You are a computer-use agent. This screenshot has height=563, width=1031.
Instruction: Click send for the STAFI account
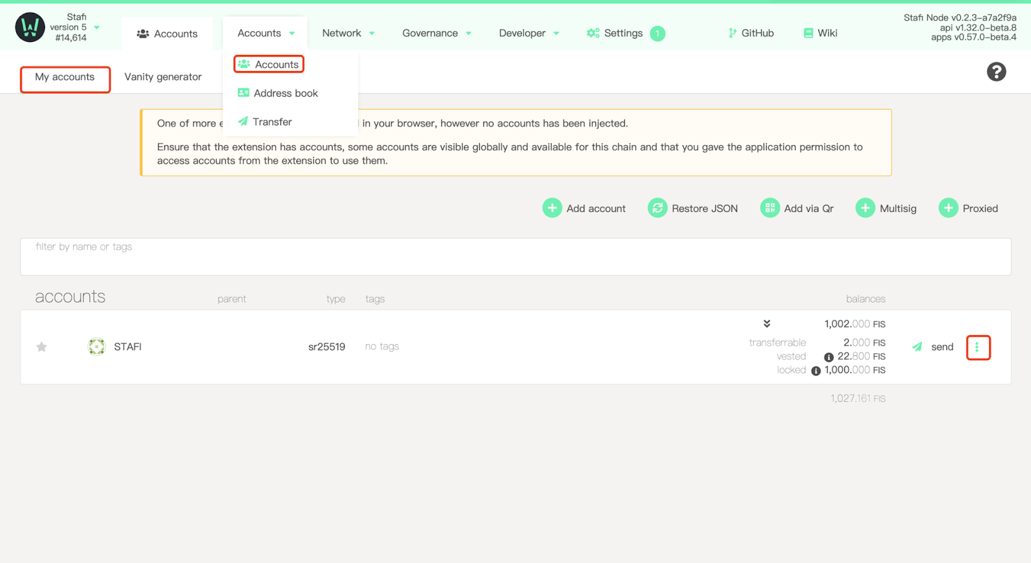(x=933, y=347)
